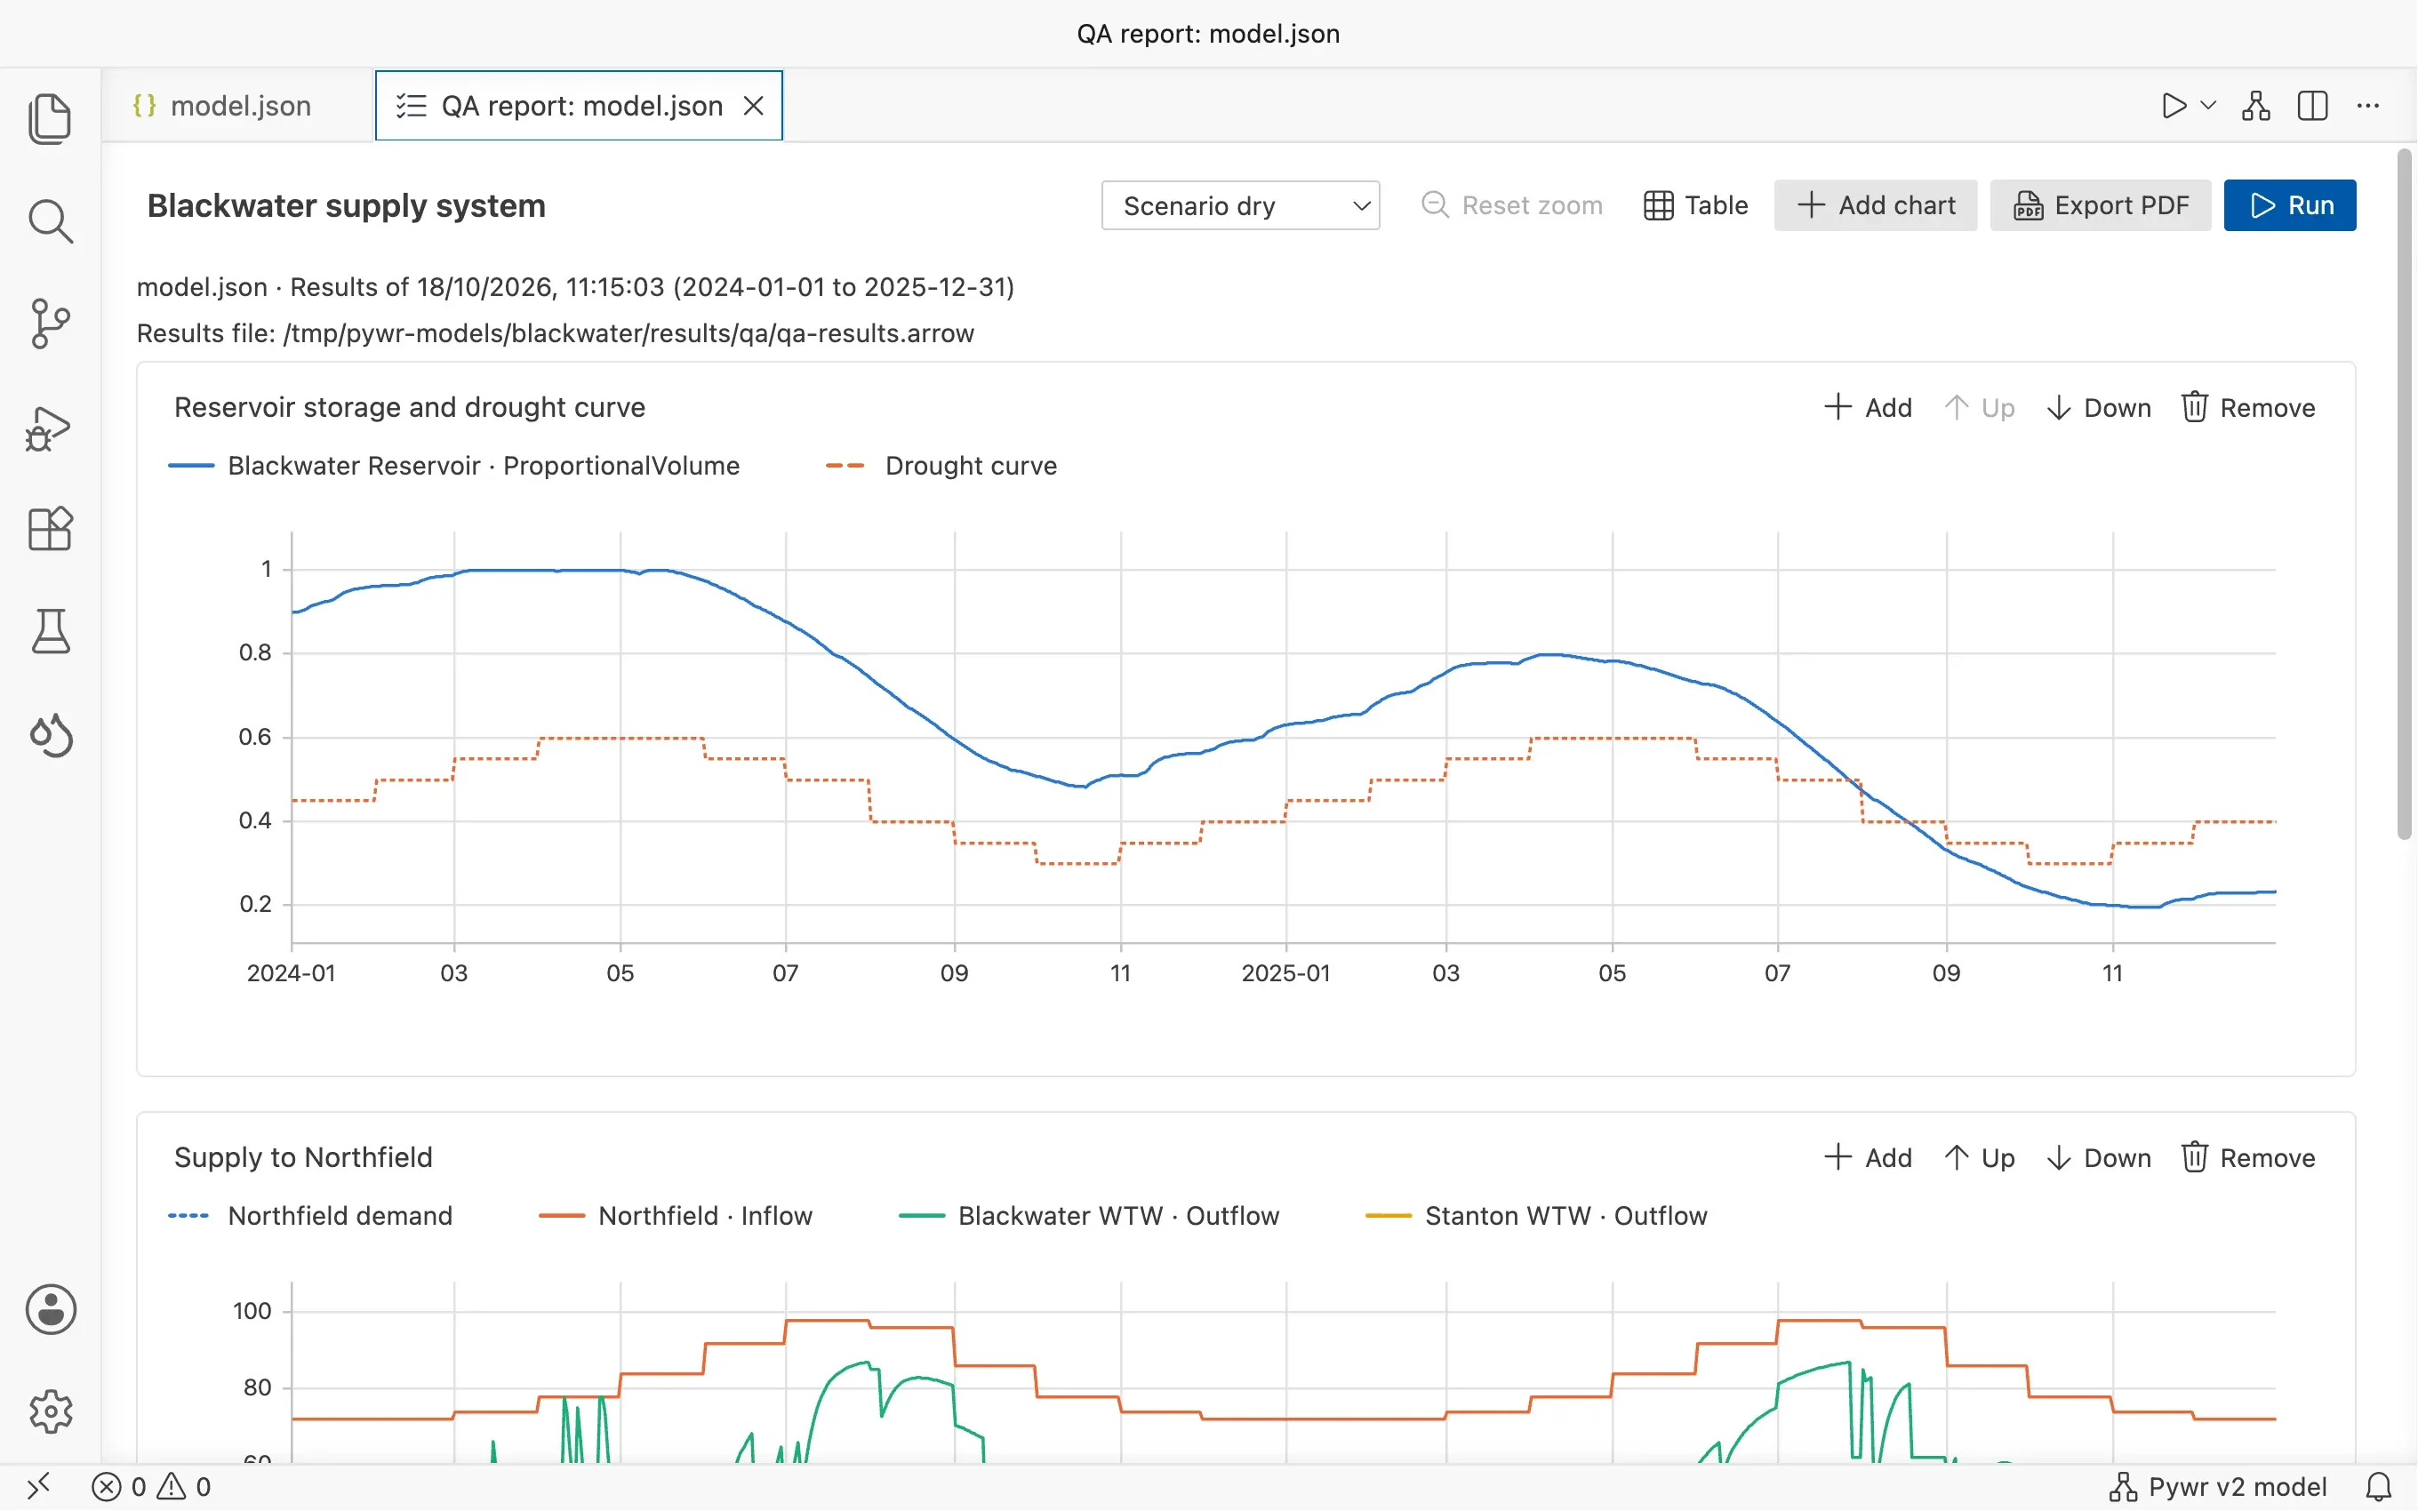This screenshot has width=2418, height=1511.
Task: Open the Testing flask icon
Action: [50, 632]
